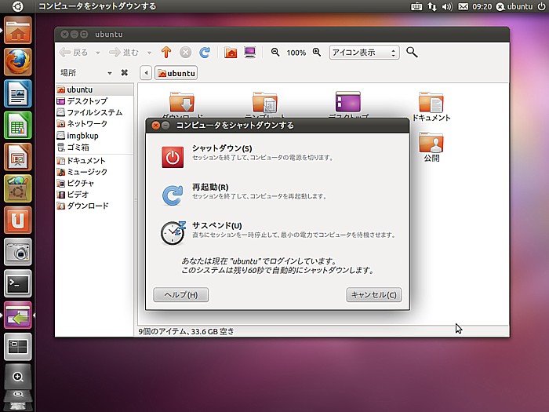
Task: Open forward history dropdown arrow
Action: [x=149, y=53]
